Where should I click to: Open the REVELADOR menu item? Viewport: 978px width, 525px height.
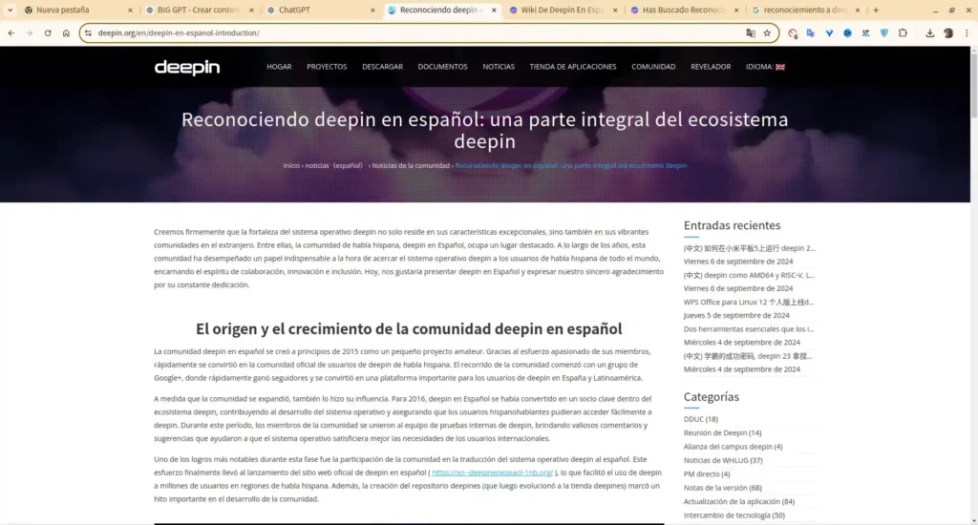coord(711,67)
